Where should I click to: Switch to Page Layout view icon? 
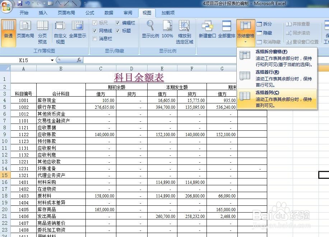point(25,31)
